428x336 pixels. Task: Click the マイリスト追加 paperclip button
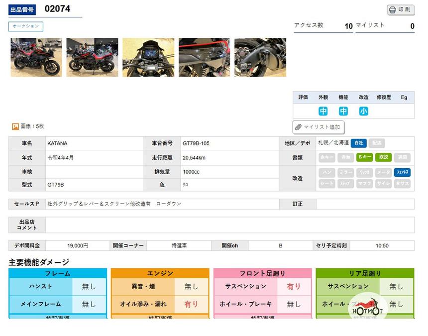[319, 127]
